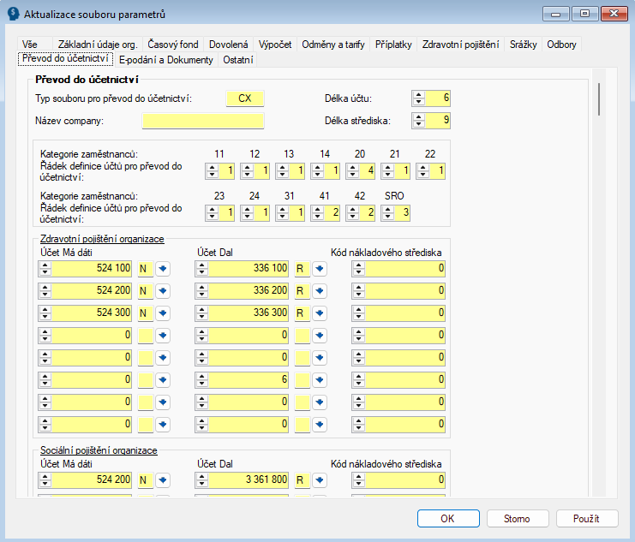Click the 524 100 account field
This screenshot has height=542, width=635.
click(85, 268)
